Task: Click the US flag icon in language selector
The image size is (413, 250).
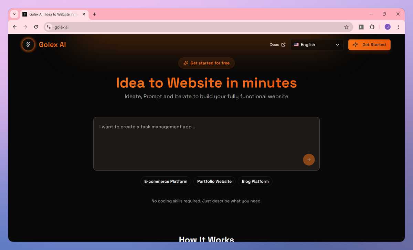Action: (x=296, y=44)
